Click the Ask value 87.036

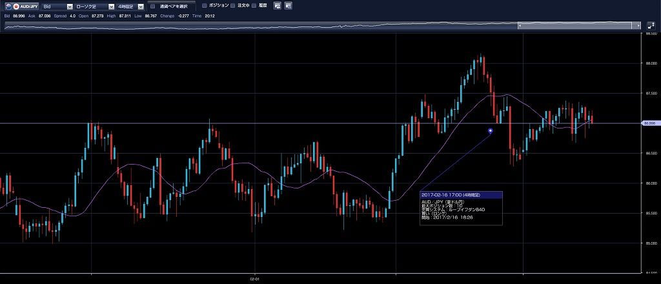point(45,15)
